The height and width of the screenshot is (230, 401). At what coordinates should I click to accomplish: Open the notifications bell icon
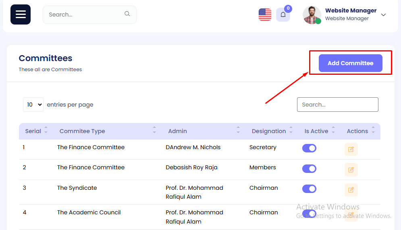pyautogui.click(x=283, y=15)
